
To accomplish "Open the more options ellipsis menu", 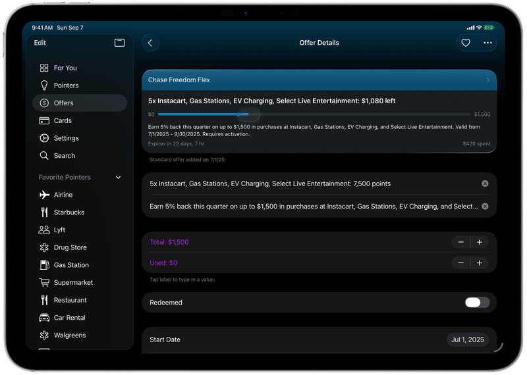I will (x=487, y=43).
